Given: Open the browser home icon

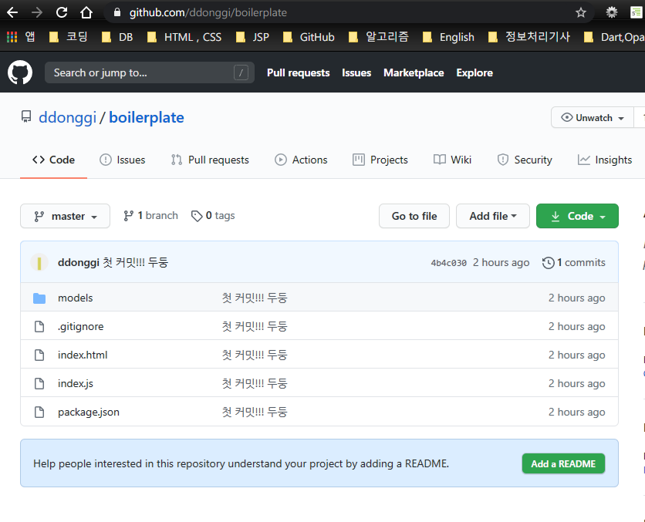Looking at the screenshot, I should tap(86, 13).
